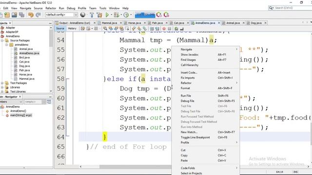Screen dimensions: 312x175
Task: Click the Projects panel vertical scrollbar thumb
Action: 51,38
